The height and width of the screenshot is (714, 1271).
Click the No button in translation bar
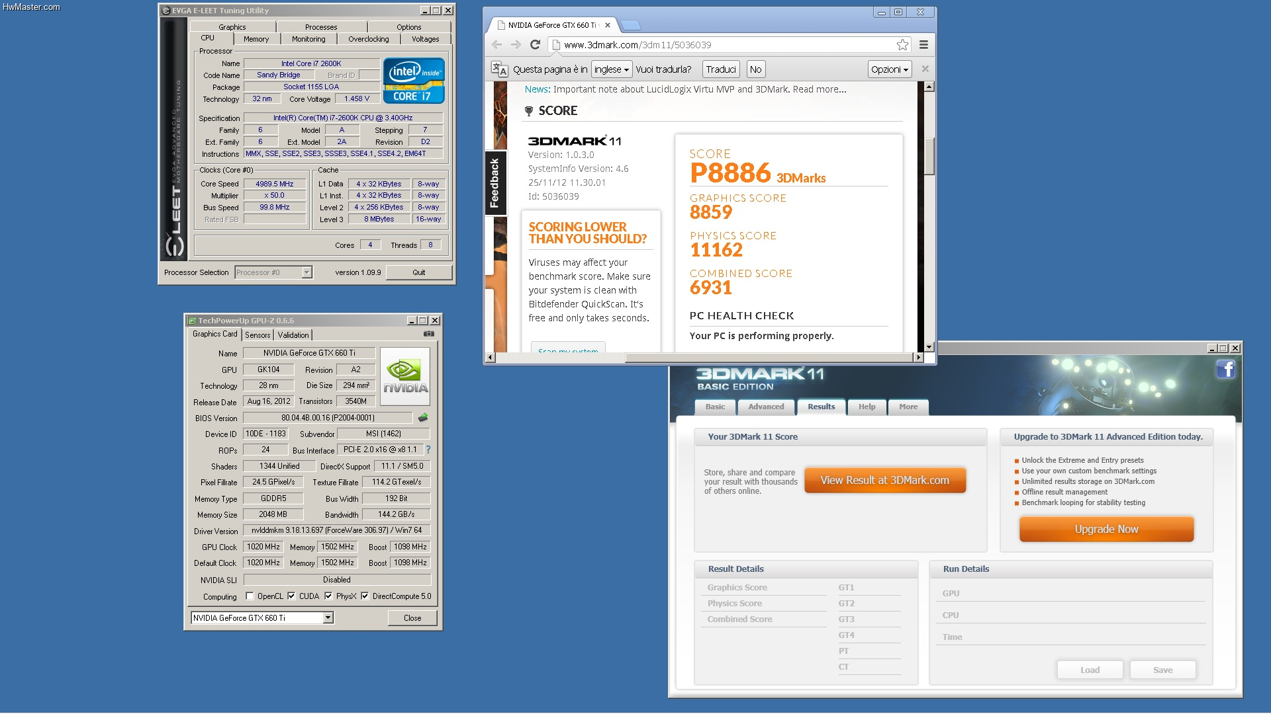[756, 69]
